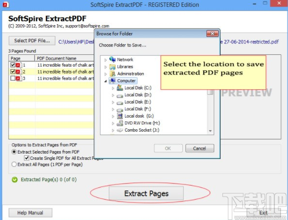Click the DVD RW Drive (H:) icon
The height and width of the screenshot is (220, 288).
[x=120, y=123]
